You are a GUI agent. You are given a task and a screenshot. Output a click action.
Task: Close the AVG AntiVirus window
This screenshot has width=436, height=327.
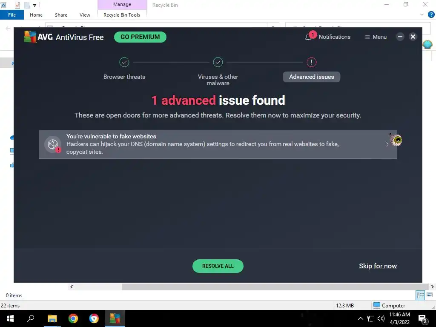click(x=413, y=37)
